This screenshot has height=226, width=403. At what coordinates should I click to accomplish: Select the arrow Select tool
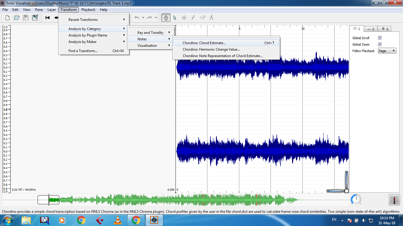pyautogui.click(x=175, y=18)
